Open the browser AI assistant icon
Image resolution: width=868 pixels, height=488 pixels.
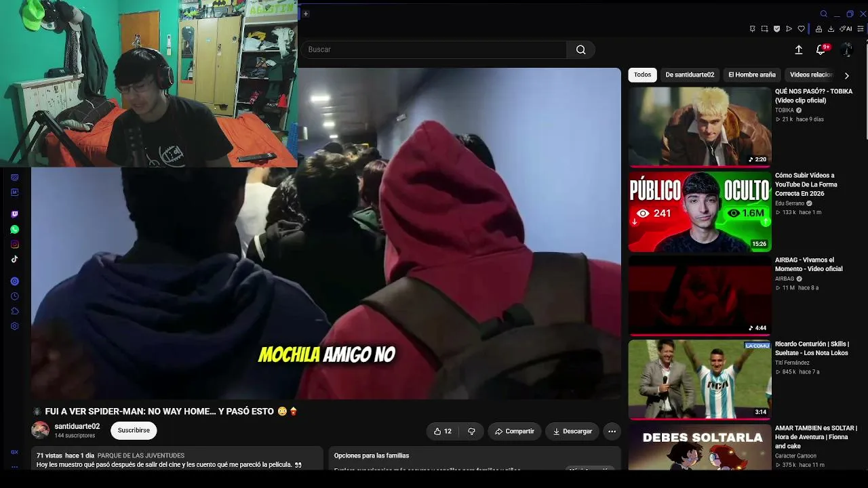[846, 28]
